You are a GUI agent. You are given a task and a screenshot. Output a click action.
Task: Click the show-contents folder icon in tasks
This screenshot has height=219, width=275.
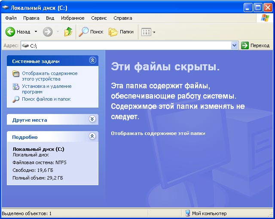[x=16, y=74]
